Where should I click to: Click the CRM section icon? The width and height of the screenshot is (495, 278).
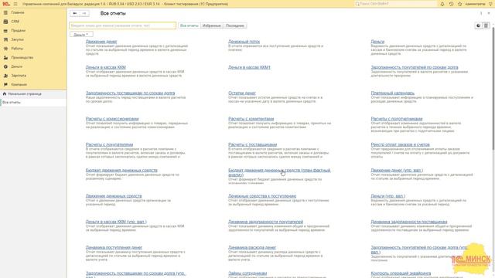click(x=5, y=22)
